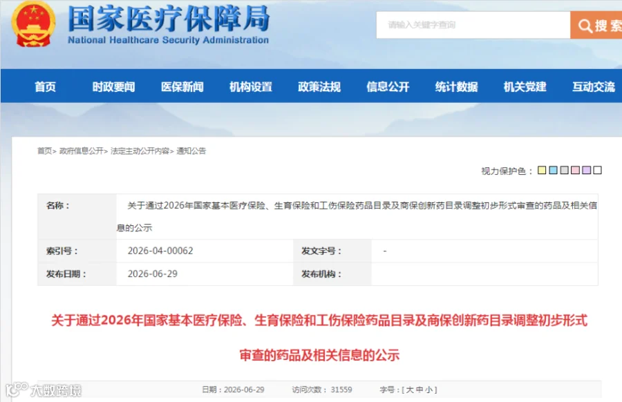Click the orange search button

(x=596, y=25)
